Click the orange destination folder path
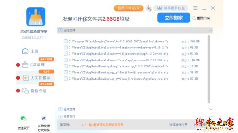 102,125
